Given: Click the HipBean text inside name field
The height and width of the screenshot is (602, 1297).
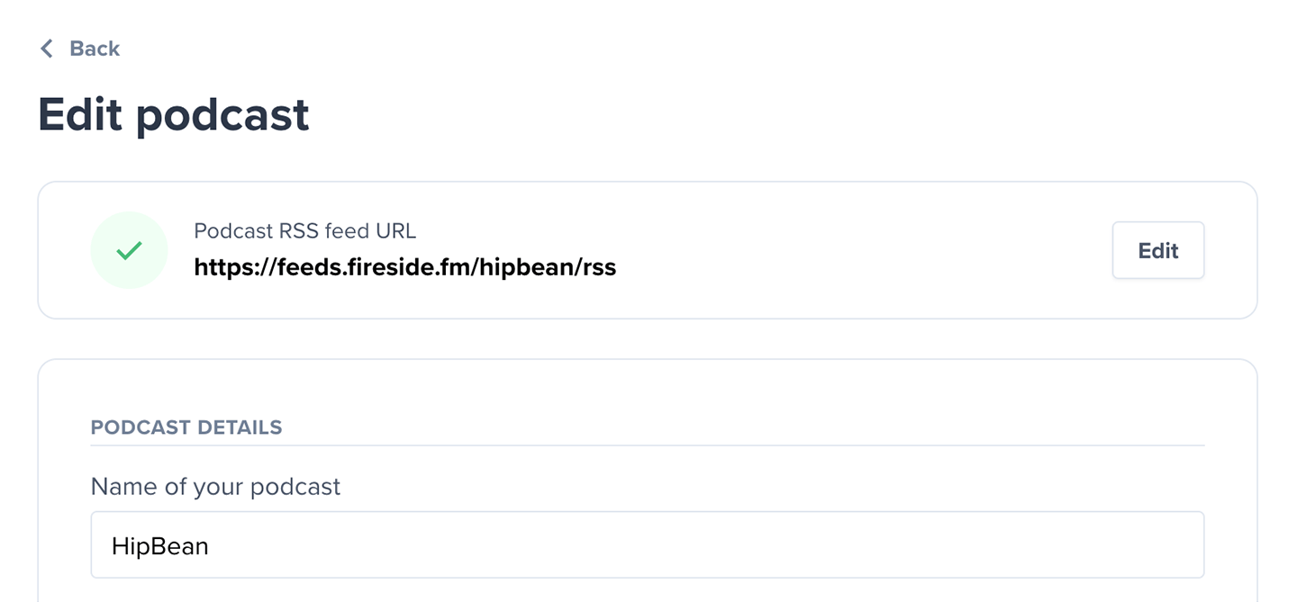Looking at the screenshot, I should point(160,545).
